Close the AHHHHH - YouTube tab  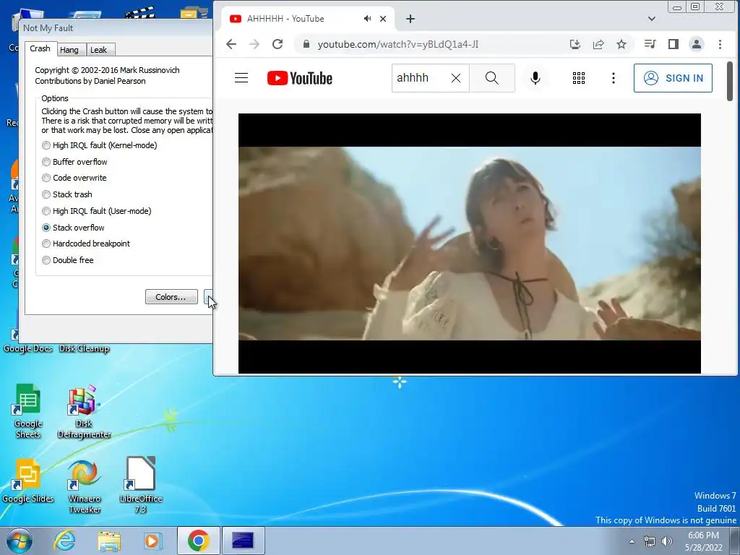pyautogui.click(x=383, y=19)
